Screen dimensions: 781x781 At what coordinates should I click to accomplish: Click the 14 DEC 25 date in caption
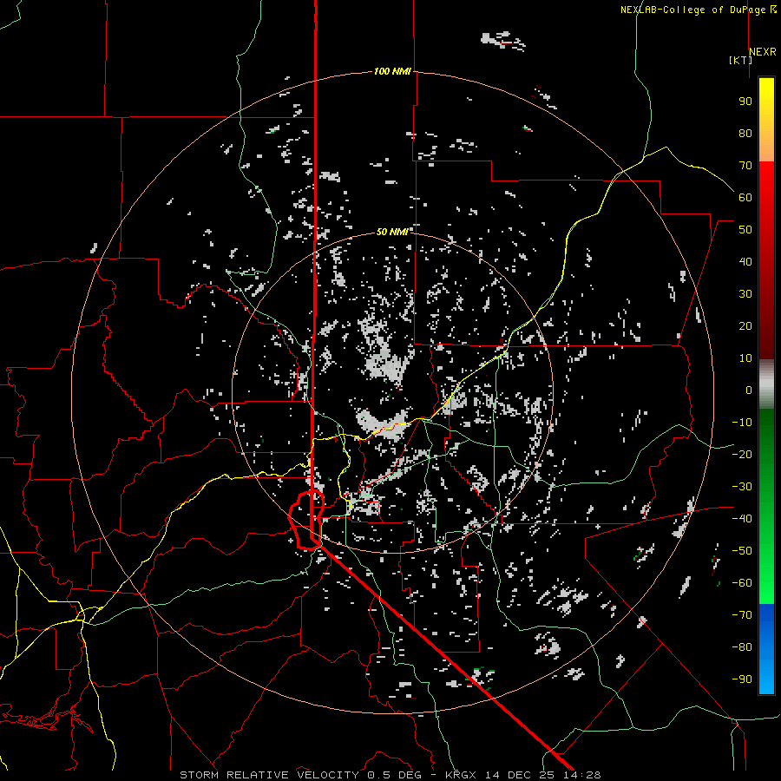[x=522, y=775]
